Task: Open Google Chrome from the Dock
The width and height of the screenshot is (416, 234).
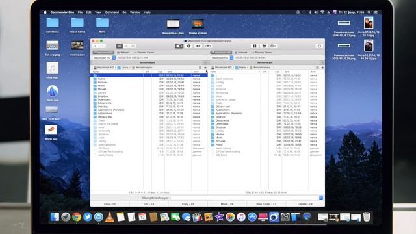Action: pos(77,217)
